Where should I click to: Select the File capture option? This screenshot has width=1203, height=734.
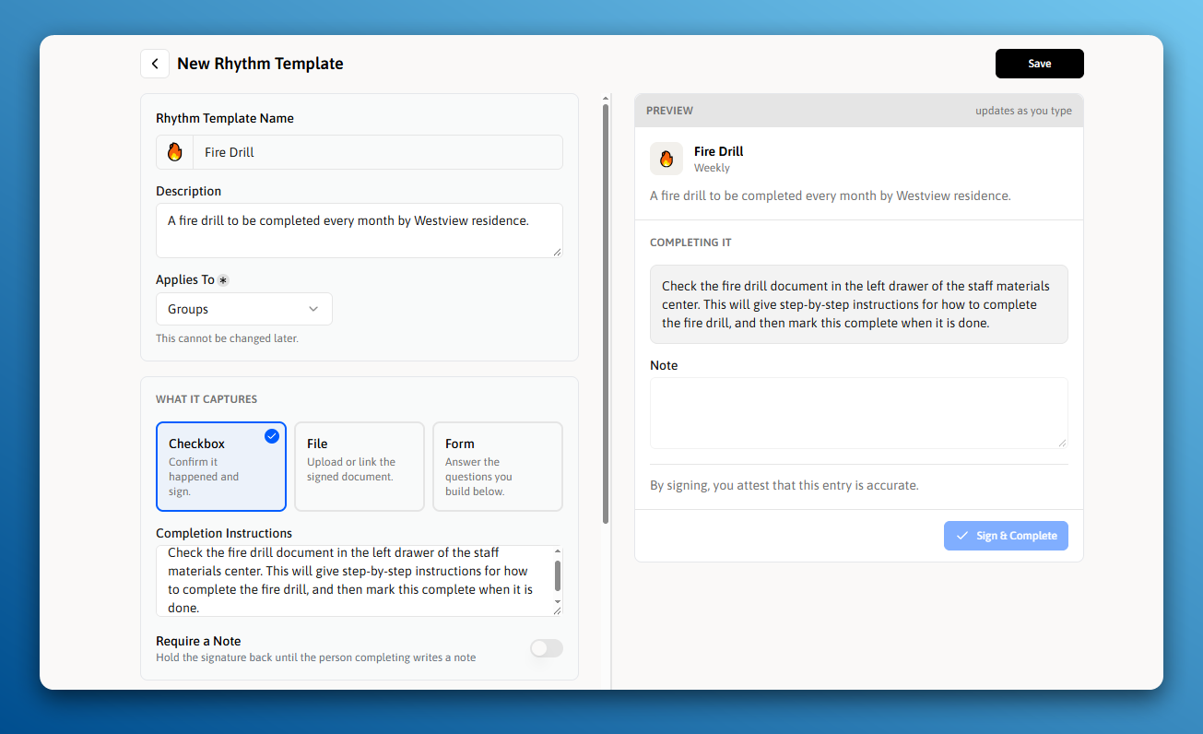tap(360, 467)
